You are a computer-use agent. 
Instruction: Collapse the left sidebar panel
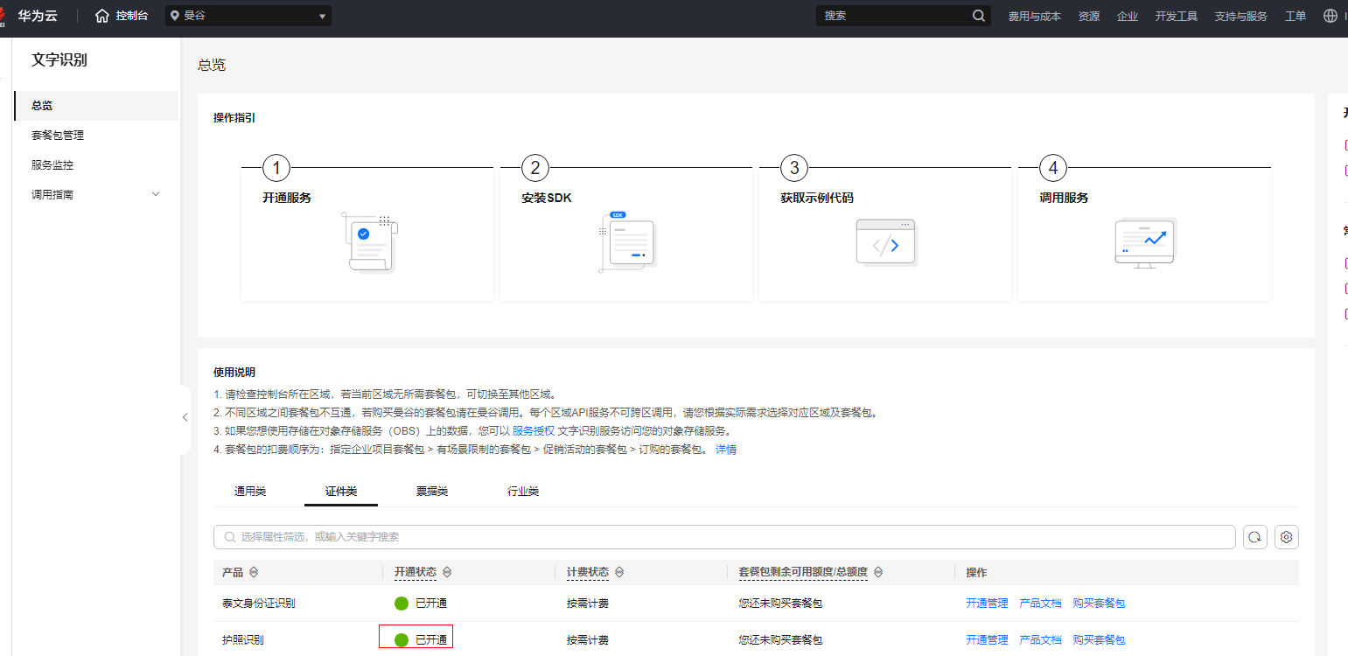coord(185,418)
